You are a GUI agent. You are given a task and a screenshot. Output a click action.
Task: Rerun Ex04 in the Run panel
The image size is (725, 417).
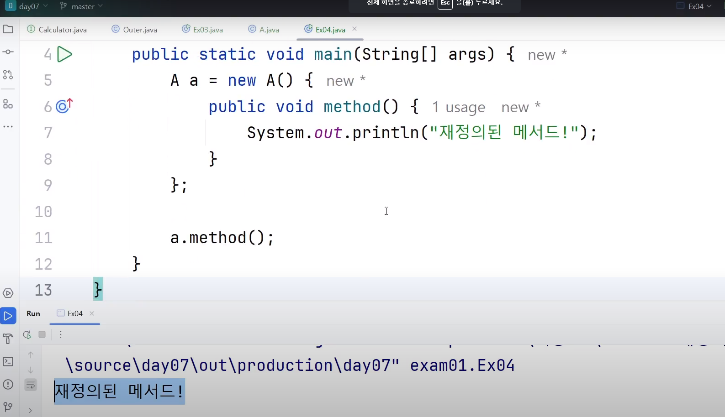[27, 334]
